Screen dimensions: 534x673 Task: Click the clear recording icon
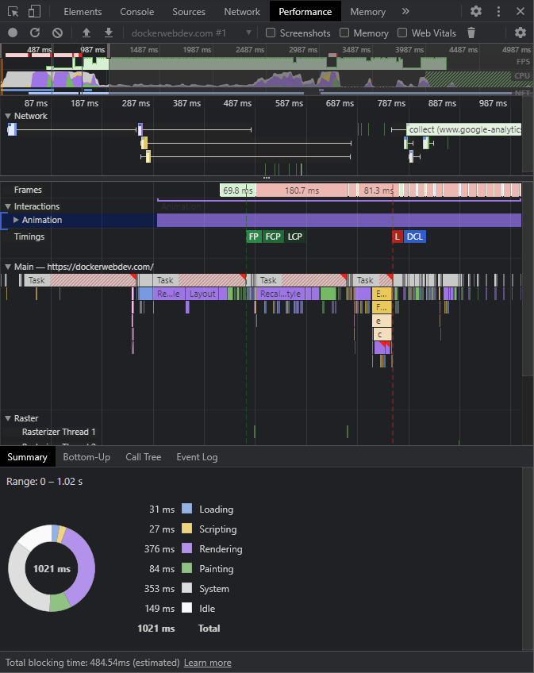[57, 33]
